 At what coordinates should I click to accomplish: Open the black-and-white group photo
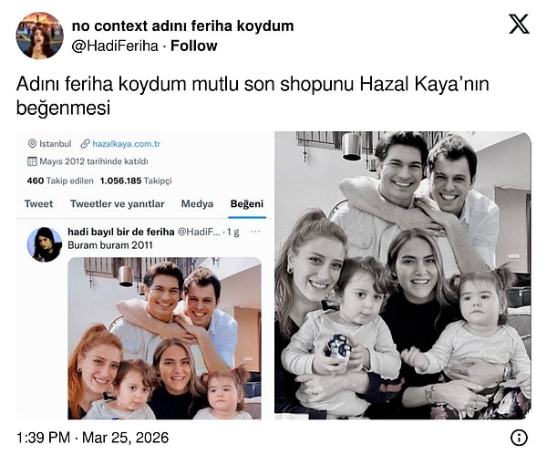tap(403, 275)
